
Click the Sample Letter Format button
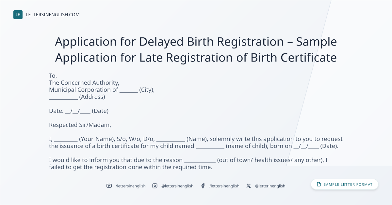[x=345, y=184]
